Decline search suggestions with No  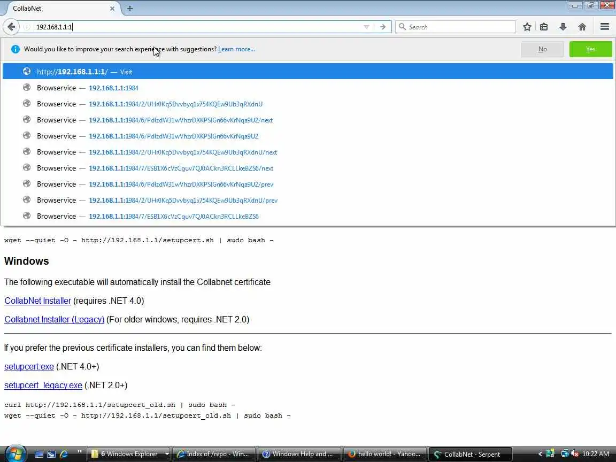542,49
